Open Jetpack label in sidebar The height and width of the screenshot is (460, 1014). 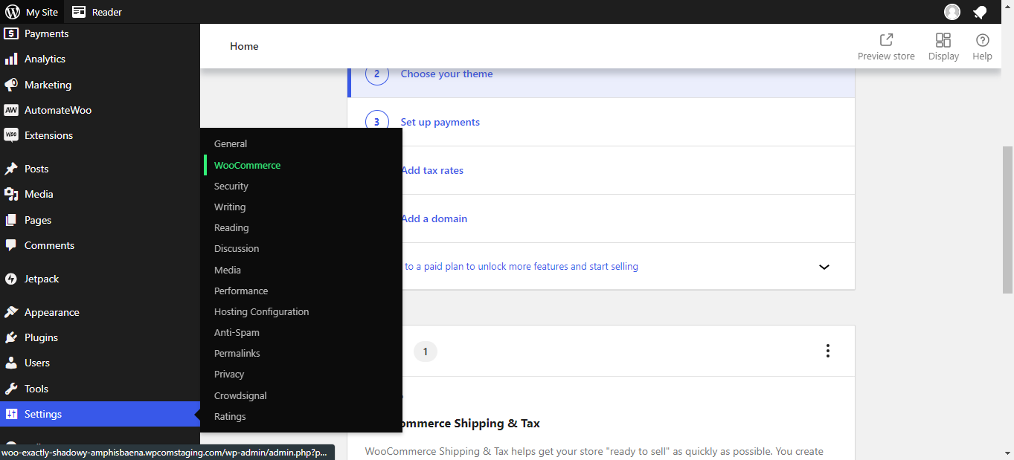(42, 279)
